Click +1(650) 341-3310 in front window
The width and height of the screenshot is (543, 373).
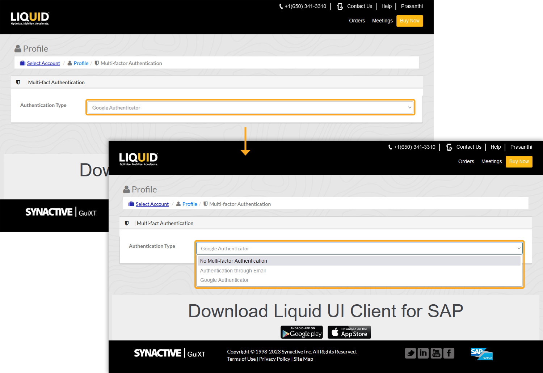point(414,147)
